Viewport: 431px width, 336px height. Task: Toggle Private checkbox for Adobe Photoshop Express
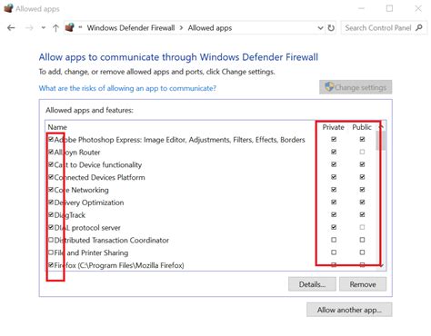(x=334, y=139)
